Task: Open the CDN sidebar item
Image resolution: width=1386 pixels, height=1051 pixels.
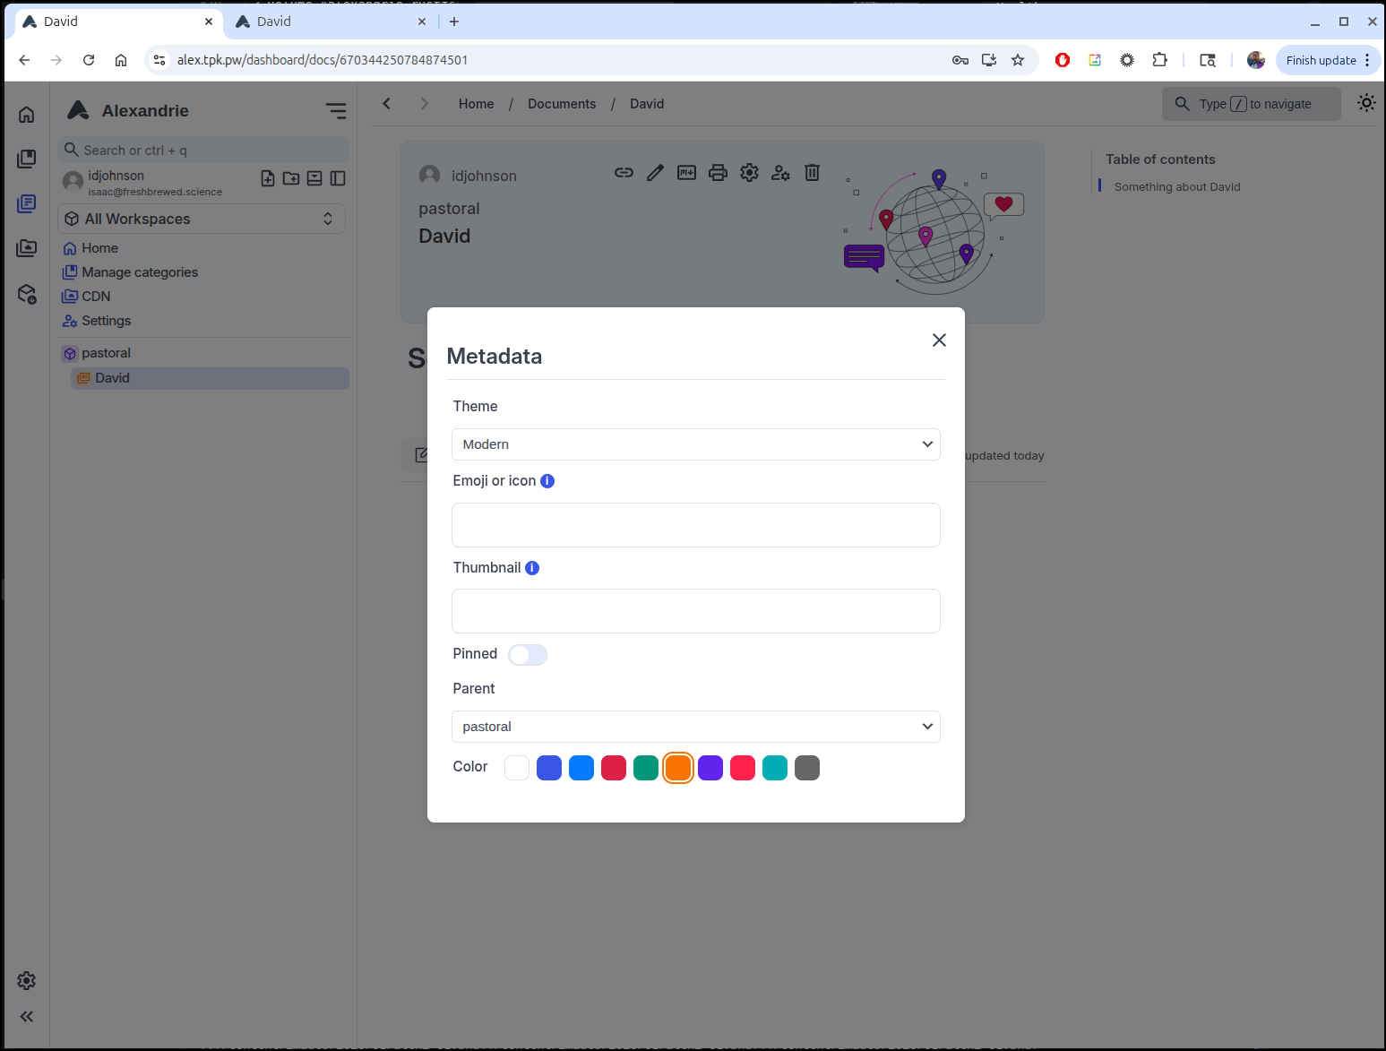Action: coord(96,297)
